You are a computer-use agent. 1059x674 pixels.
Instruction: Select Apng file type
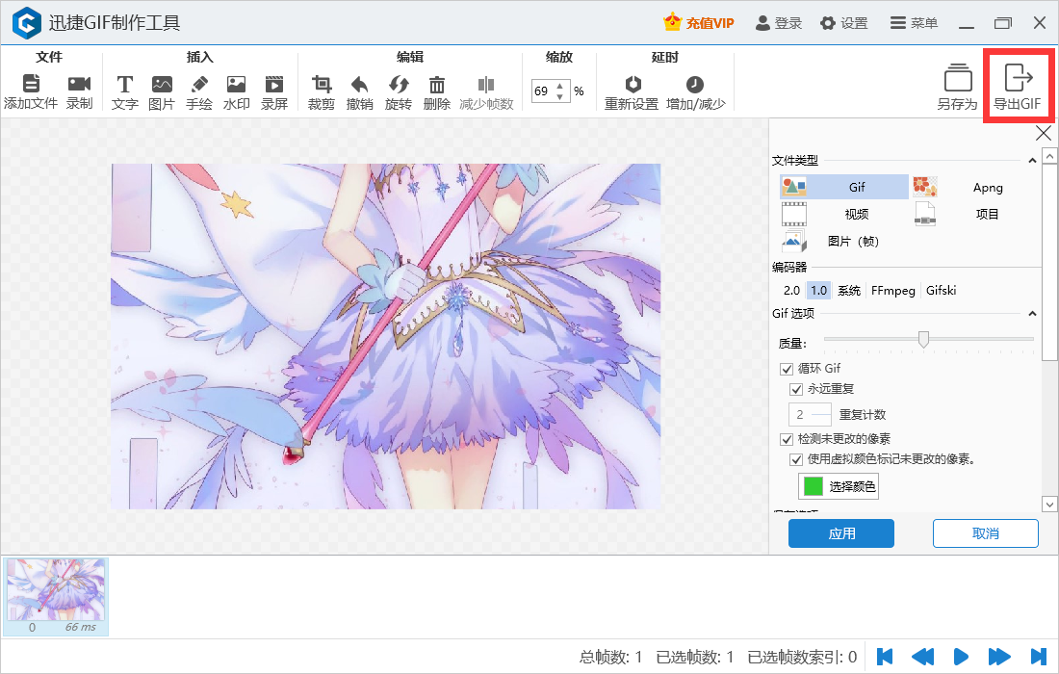point(974,187)
